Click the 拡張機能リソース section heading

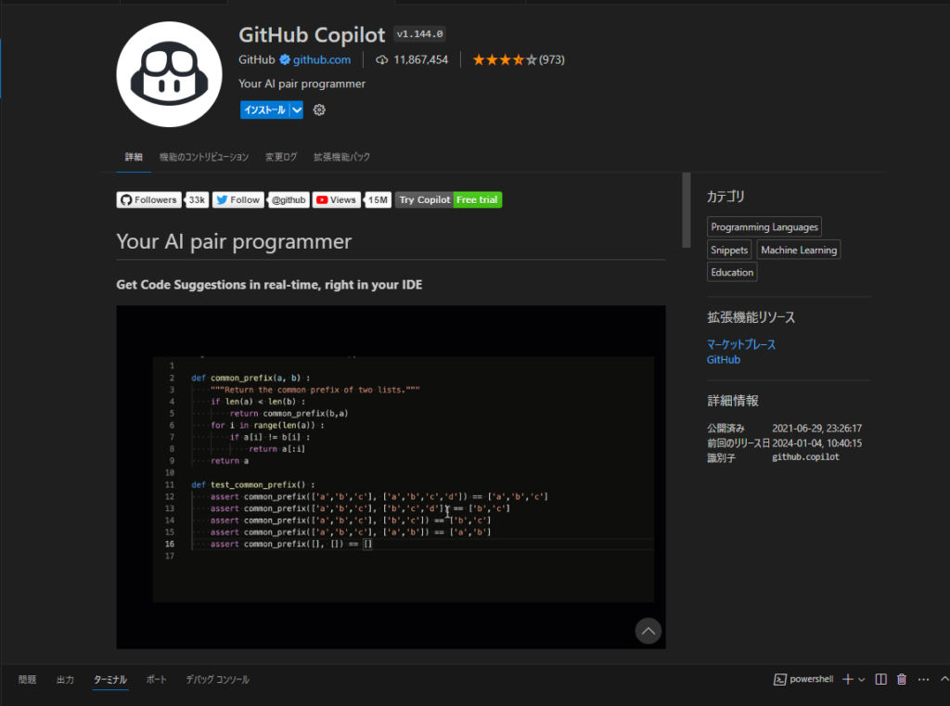[x=751, y=317]
